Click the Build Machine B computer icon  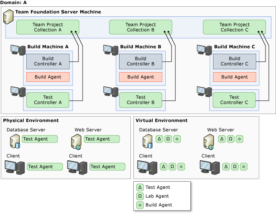pos(111,50)
